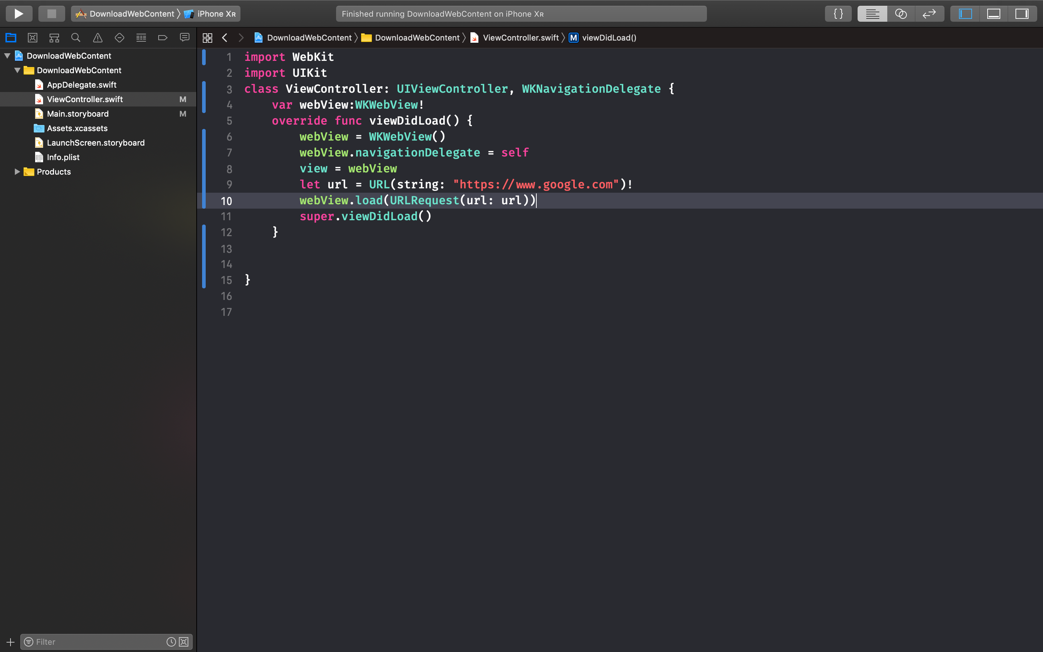This screenshot has width=1043, height=652.
Task: Expand the Products folder
Action: pyautogui.click(x=17, y=172)
